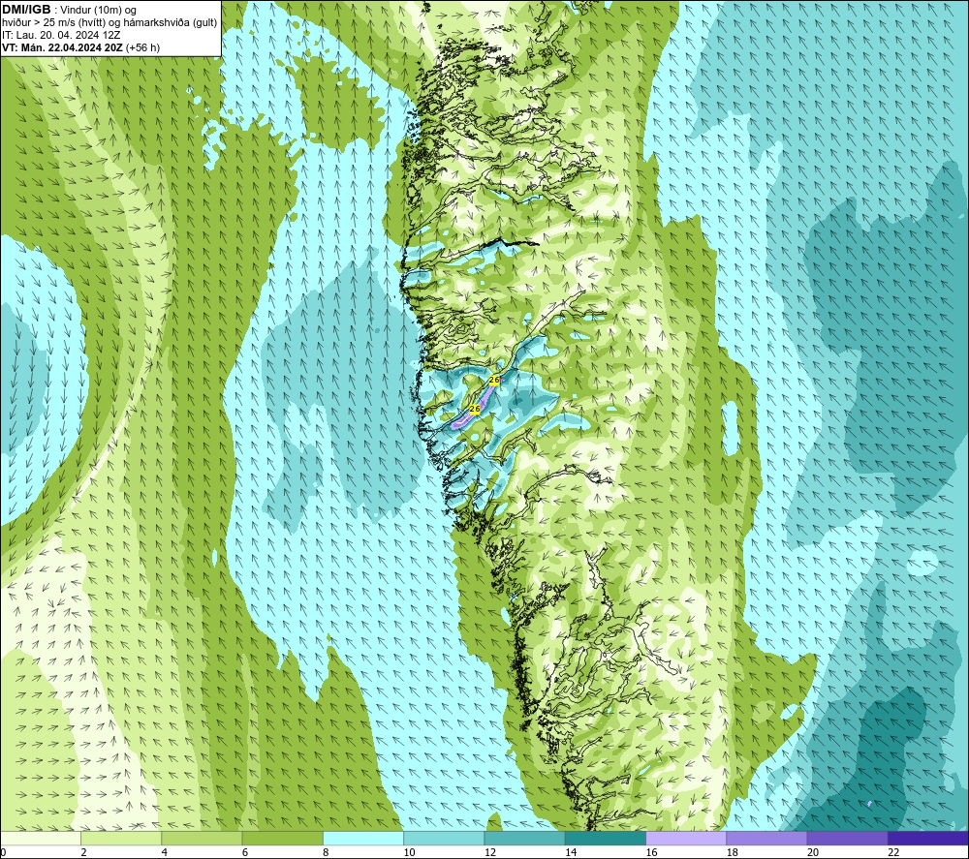Click the '(+56 h)' forecast offset text
Screen dimensions: 969x859
coord(142,47)
